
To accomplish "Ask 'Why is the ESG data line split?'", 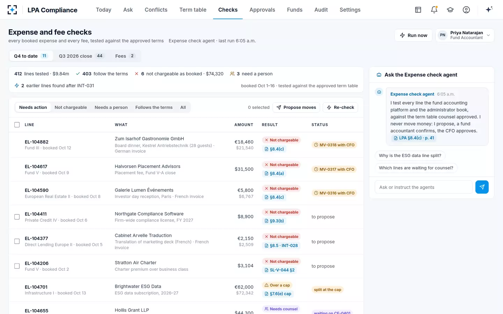I will click(410, 156).
